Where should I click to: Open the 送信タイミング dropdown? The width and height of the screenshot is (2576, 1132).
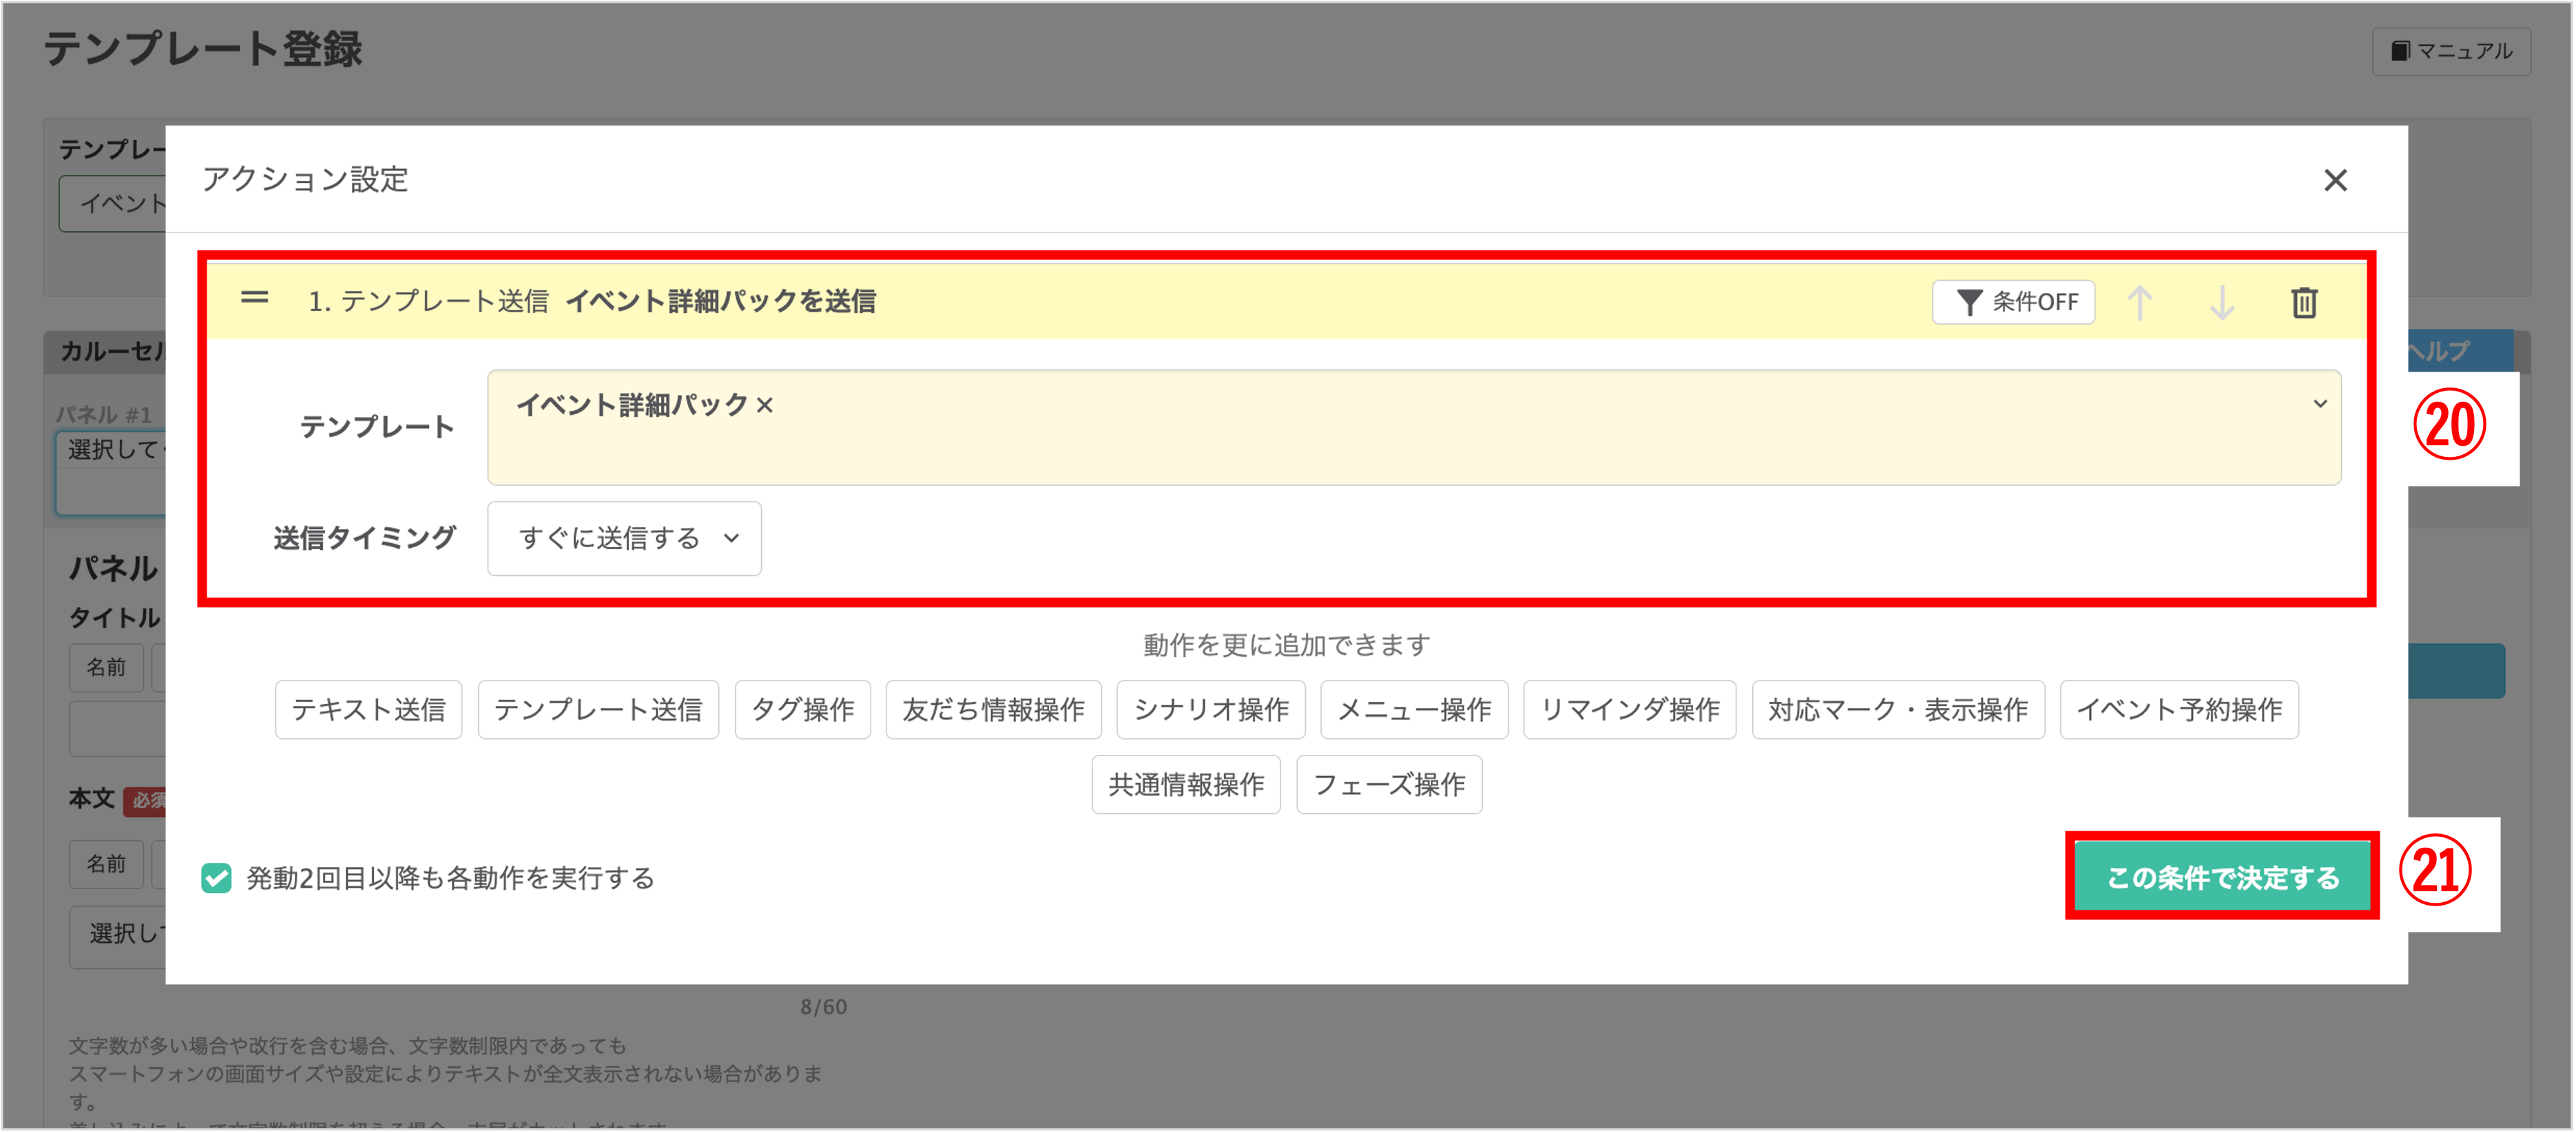pos(624,539)
